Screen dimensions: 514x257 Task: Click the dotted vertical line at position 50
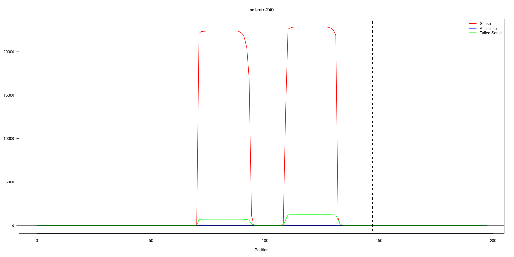(x=151, y=128)
